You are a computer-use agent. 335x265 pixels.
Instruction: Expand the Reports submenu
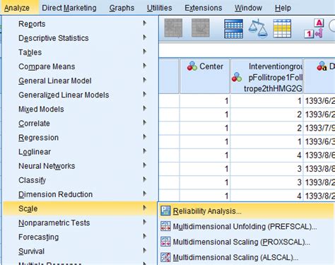[x=80, y=24]
